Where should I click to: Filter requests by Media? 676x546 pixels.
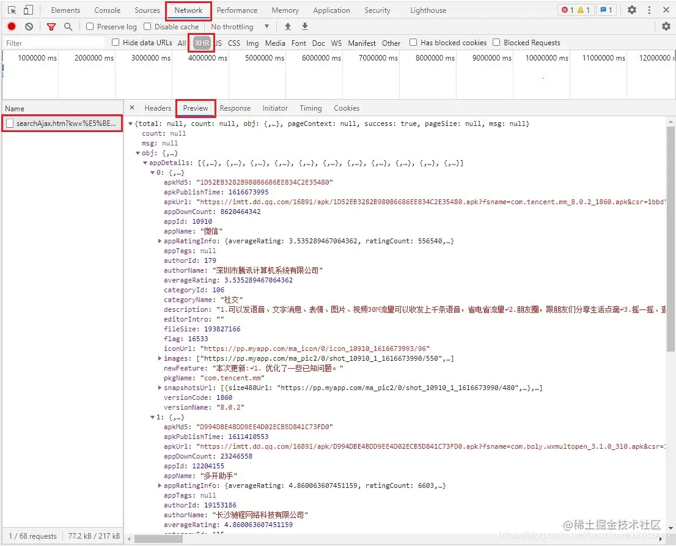click(275, 43)
